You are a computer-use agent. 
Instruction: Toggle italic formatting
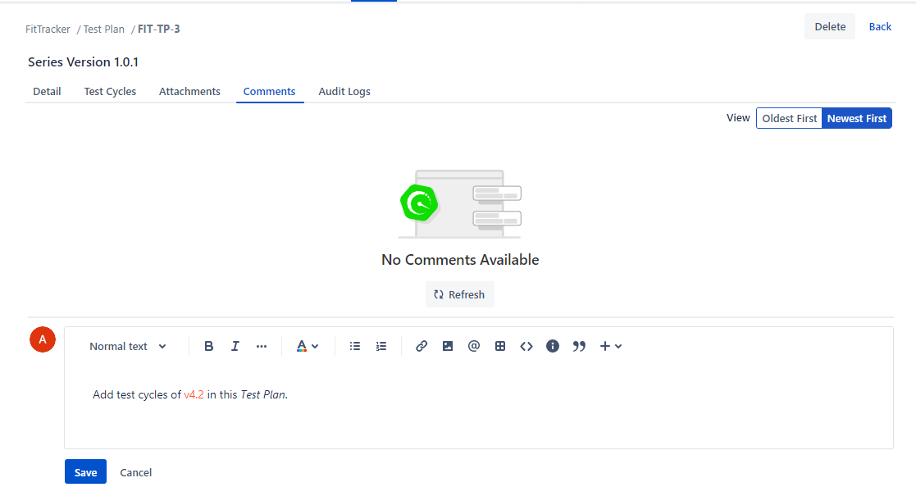point(235,346)
